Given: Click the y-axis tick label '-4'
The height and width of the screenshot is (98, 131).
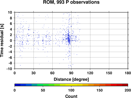Looking at the screenshot, I should (10, 52).
